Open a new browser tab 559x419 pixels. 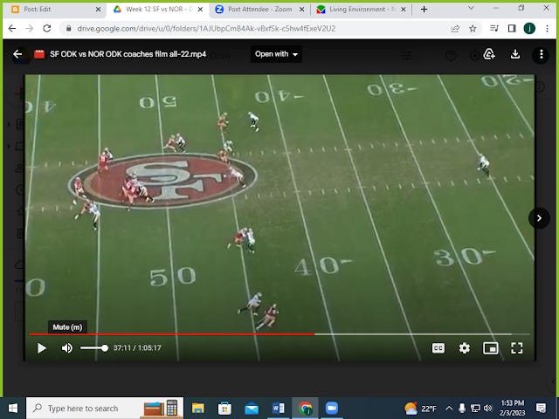point(424,10)
